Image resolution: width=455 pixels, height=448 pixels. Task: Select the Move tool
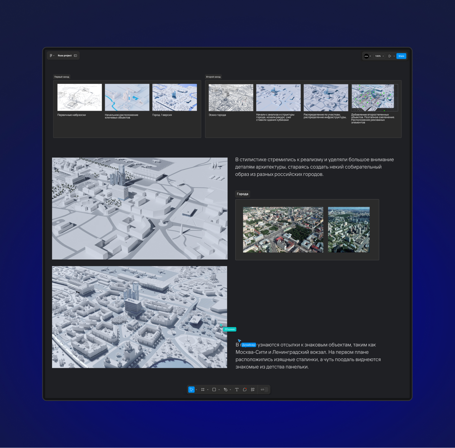click(x=191, y=390)
